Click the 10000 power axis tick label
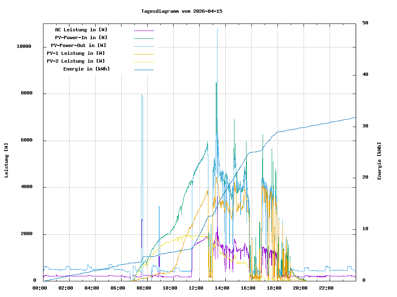Screen dimensions: 397x297 click(x=24, y=47)
